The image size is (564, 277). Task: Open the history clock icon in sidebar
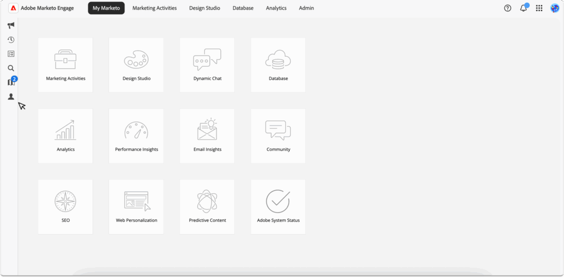coord(10,40)
